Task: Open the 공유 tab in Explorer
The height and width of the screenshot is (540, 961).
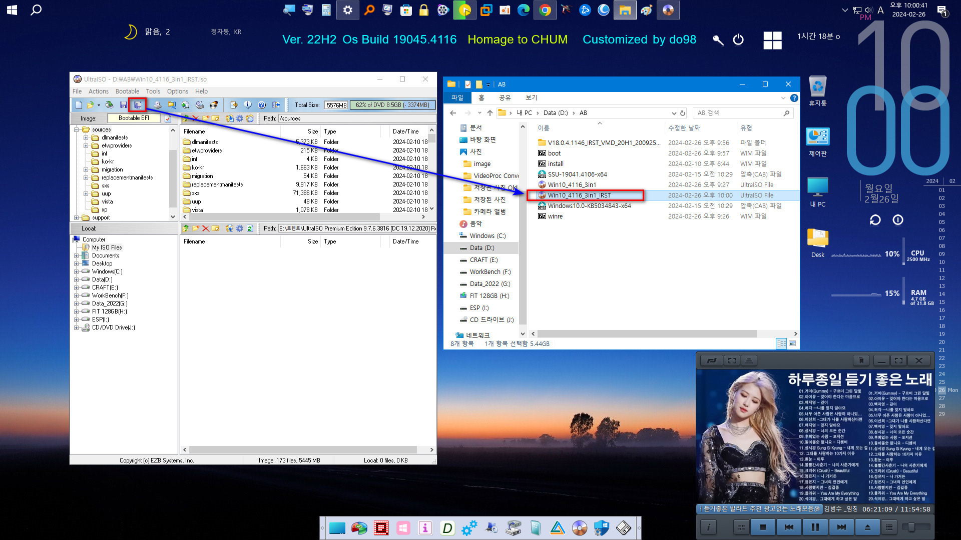Action: click(505, 97)
